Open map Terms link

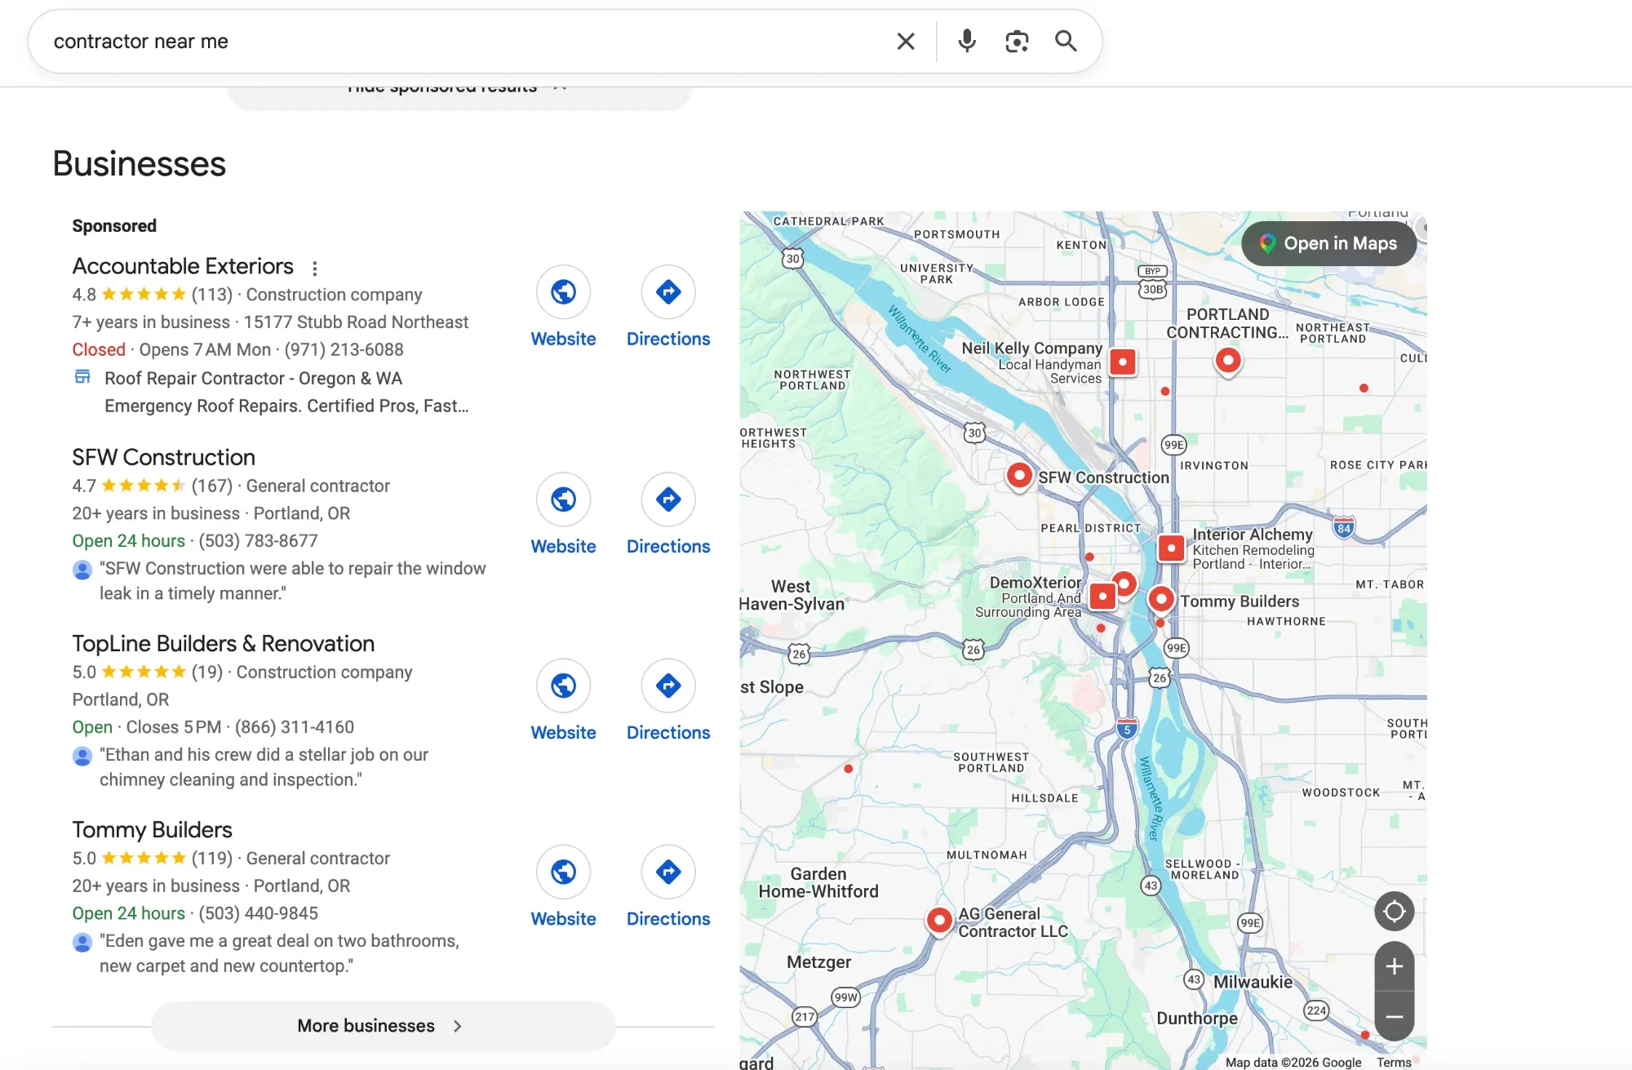(x=1394, y=1062)
